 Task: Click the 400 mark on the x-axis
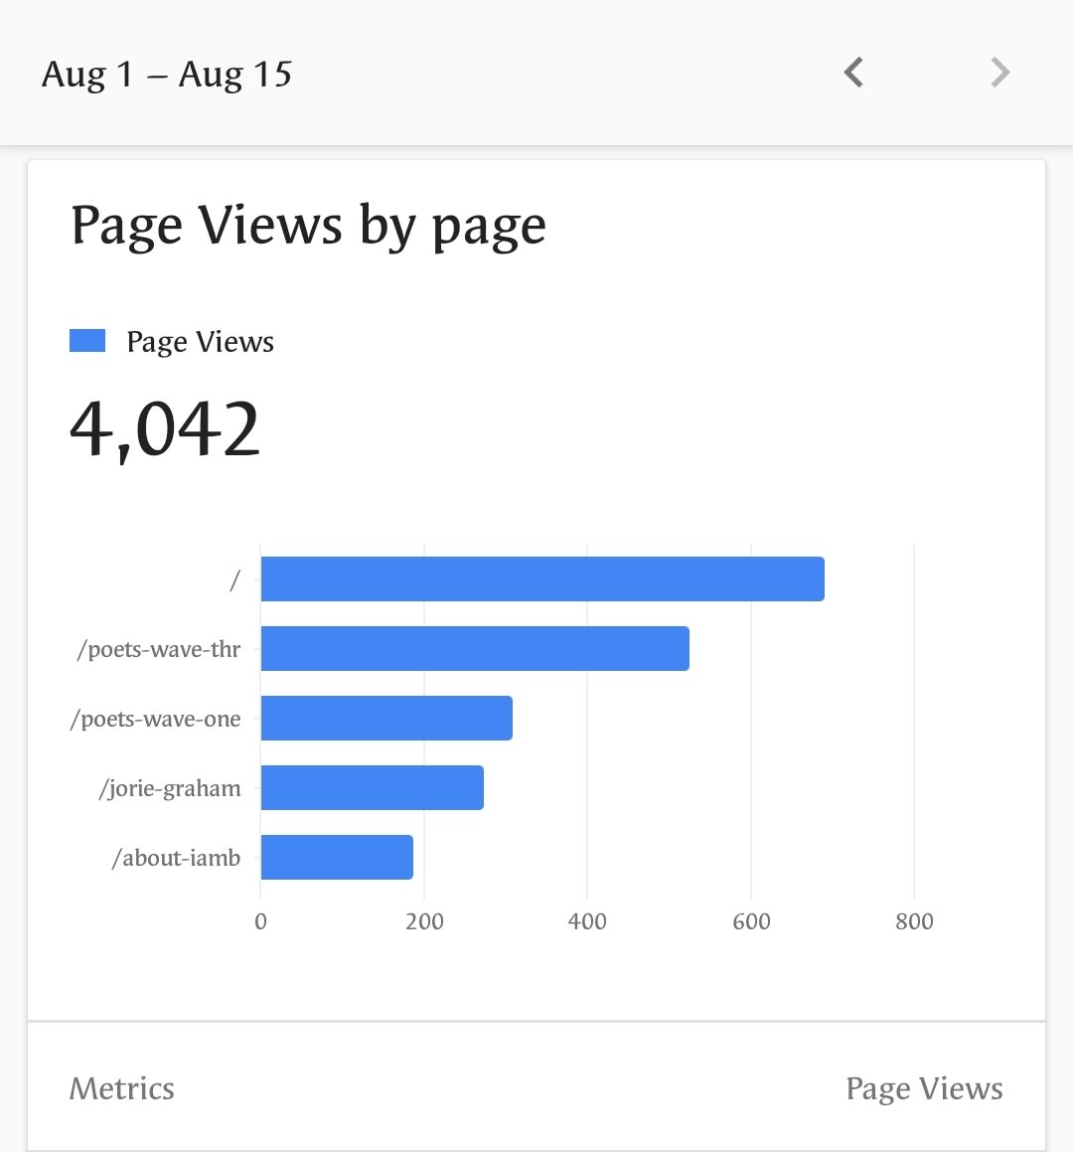(x=588, y=921)
